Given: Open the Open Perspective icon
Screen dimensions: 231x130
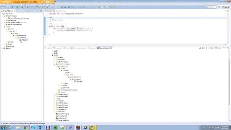Looking at the screenshot, I should click(x=219, y=7).
